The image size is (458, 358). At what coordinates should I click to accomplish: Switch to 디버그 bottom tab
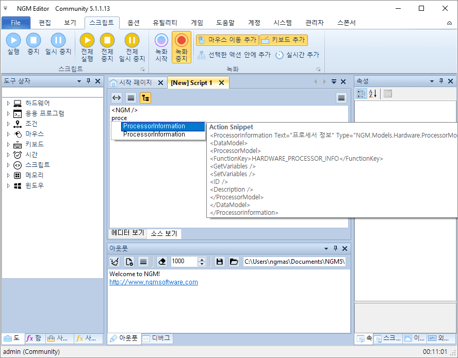[157, 338]
